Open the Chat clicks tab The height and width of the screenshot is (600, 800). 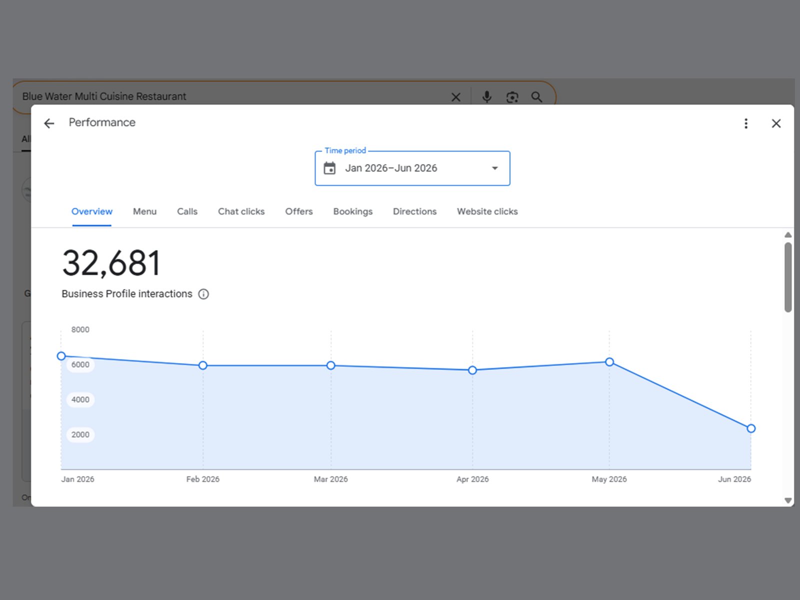click(241, 211)
